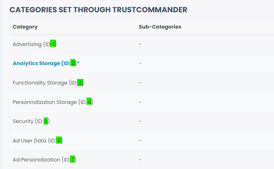Select the highlighted ID 5 next to Security

click(46, 121)
